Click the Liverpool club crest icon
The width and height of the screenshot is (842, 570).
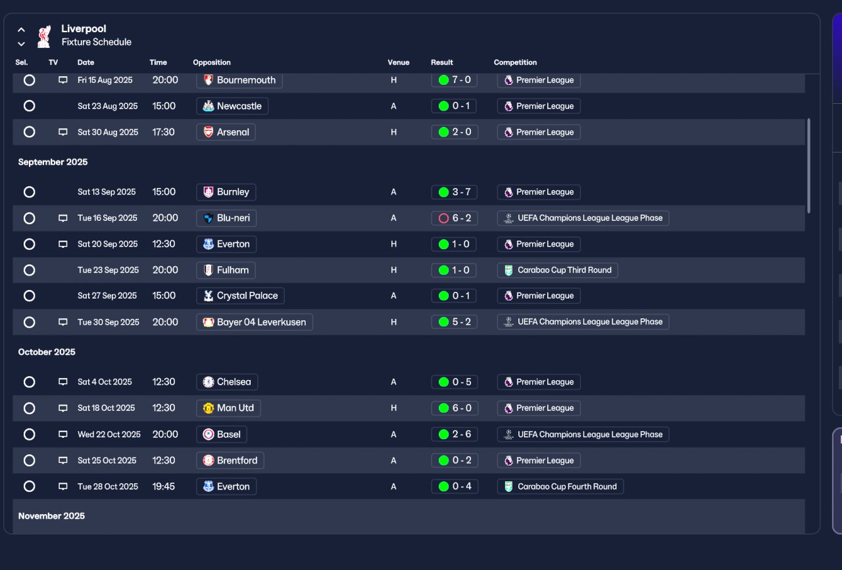coord(44,36)
